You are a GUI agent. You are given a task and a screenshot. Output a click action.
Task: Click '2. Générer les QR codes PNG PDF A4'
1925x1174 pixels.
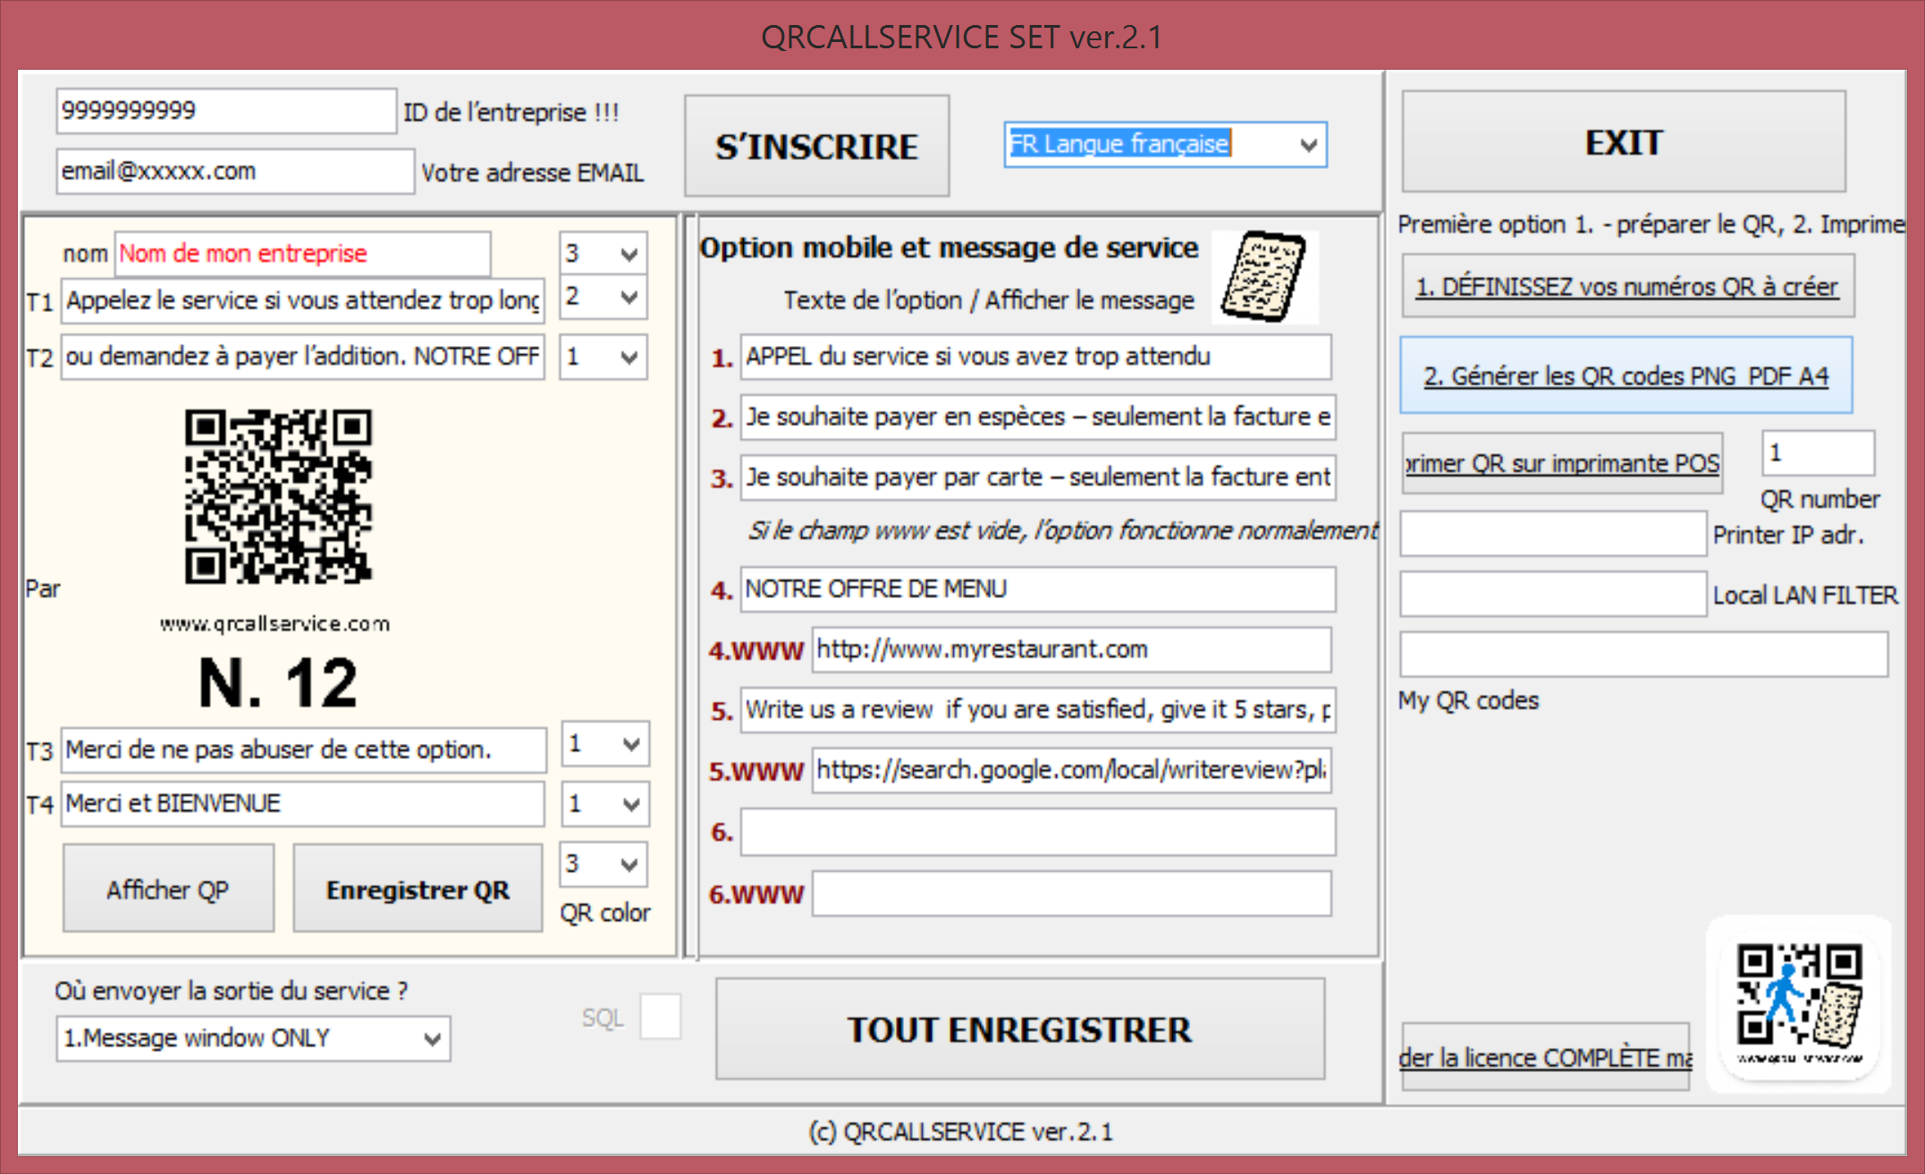tap(1625, 376)
